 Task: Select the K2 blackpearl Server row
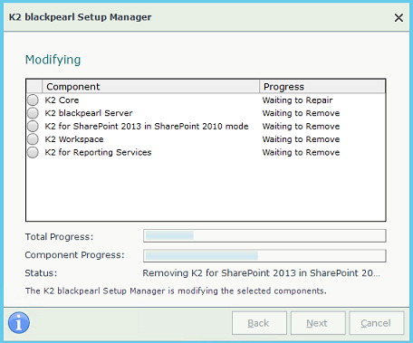point(206,113)
